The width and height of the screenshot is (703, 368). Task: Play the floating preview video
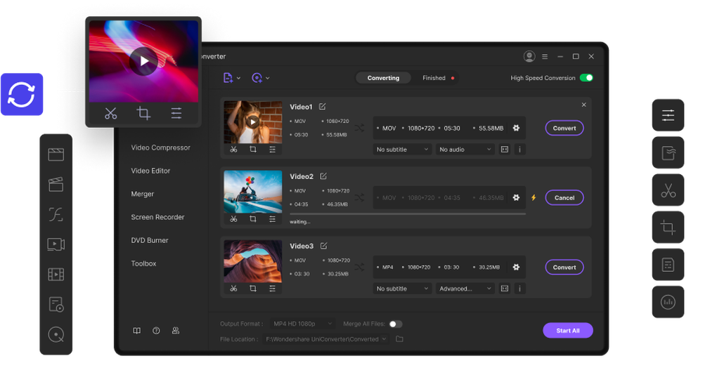[143, 61]
